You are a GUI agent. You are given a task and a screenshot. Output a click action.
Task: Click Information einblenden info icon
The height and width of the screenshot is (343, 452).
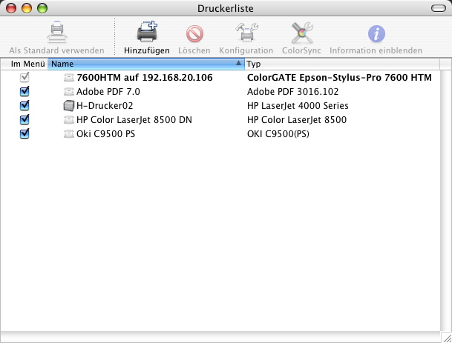pyautogui.click(x=376, y=33)
